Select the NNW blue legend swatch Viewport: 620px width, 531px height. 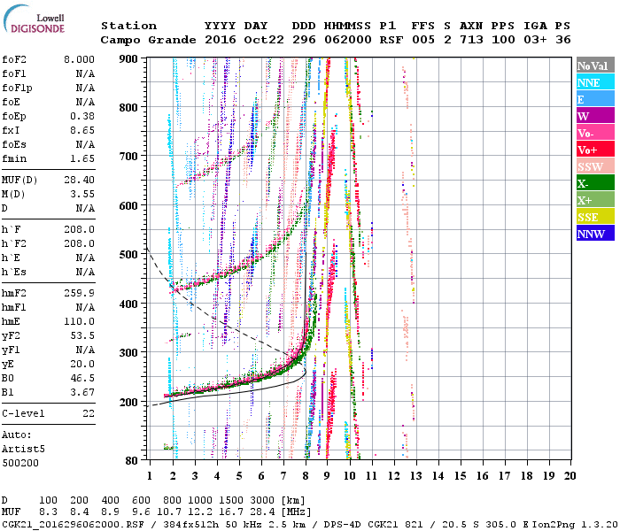click(595, 233)
